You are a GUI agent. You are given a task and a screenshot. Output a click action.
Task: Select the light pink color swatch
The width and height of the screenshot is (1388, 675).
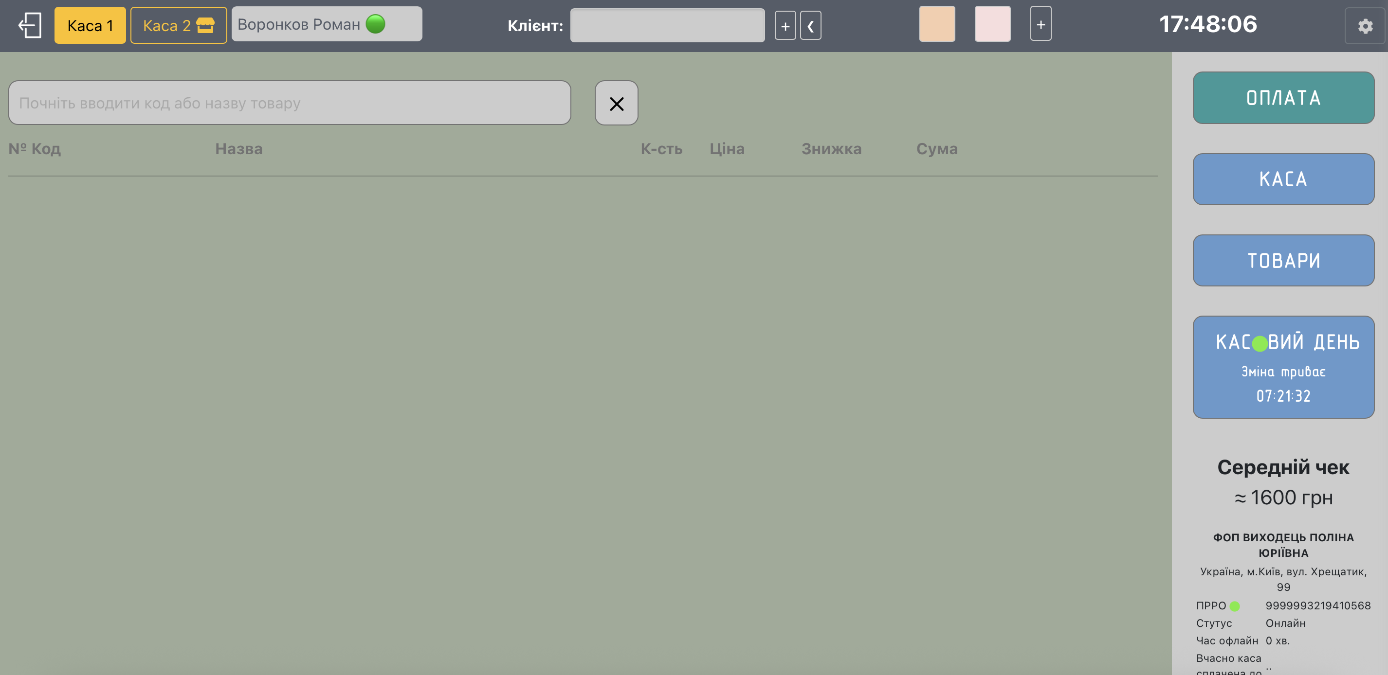[x=992, y=24]
